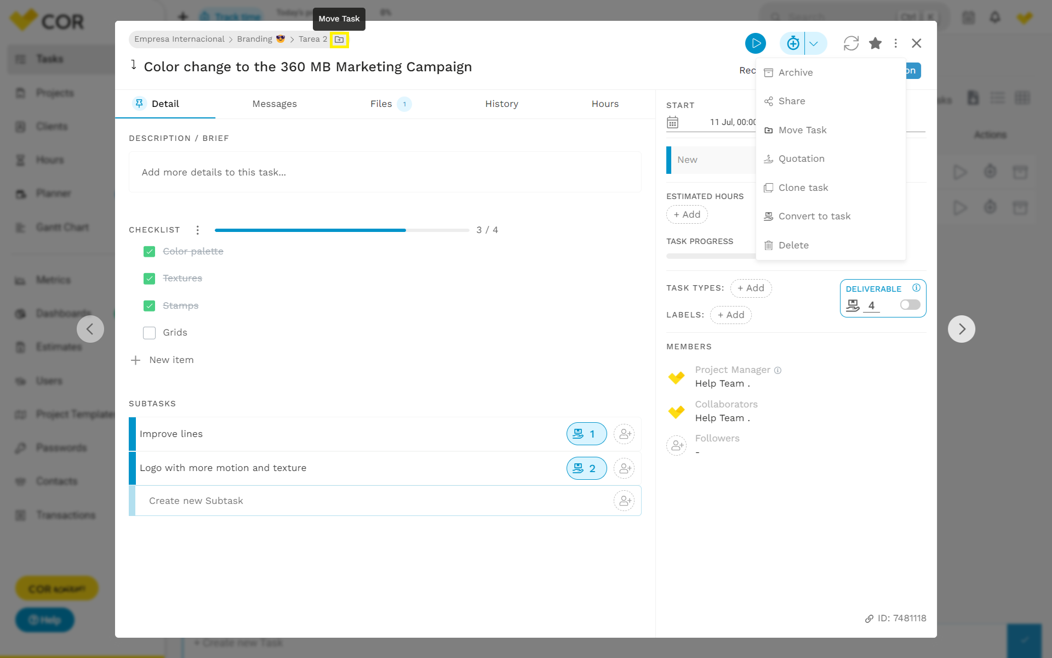Switch to the Messages tab
Screen dimensions: 1052x658
point(275,104)
